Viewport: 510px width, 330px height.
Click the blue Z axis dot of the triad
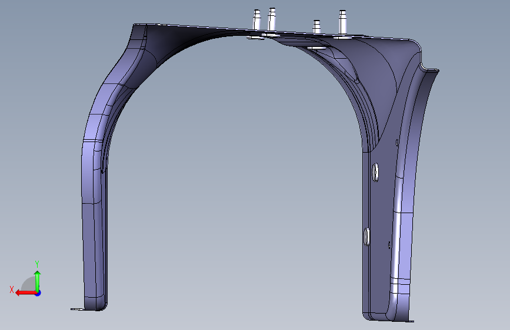pos(38,293)
